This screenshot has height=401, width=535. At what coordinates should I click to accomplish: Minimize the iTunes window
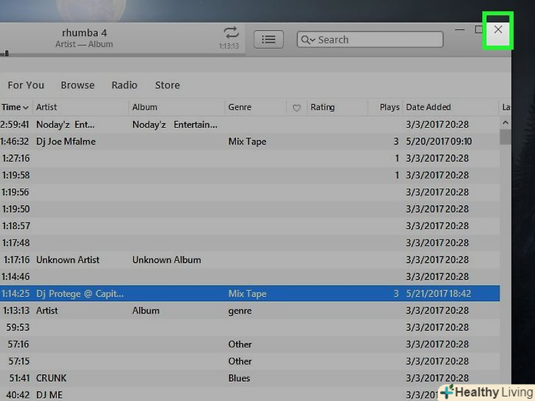[460, 30]
